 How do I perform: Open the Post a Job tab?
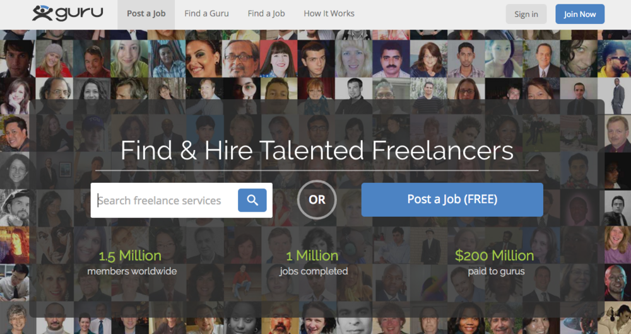click(146, 14)
